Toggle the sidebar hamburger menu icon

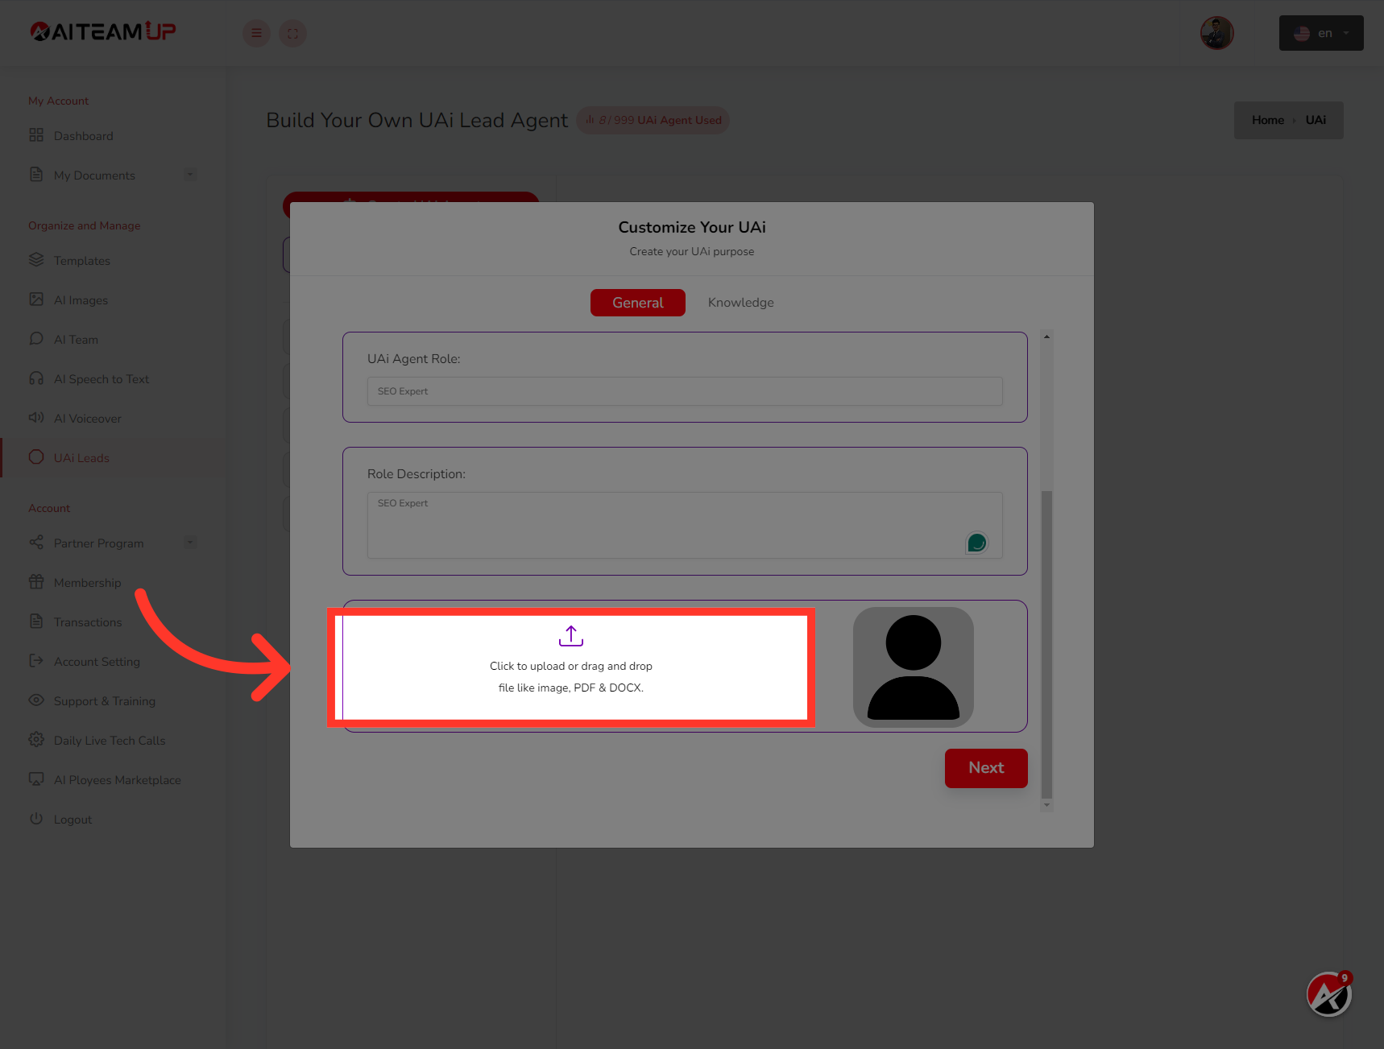tap(256, 33)
